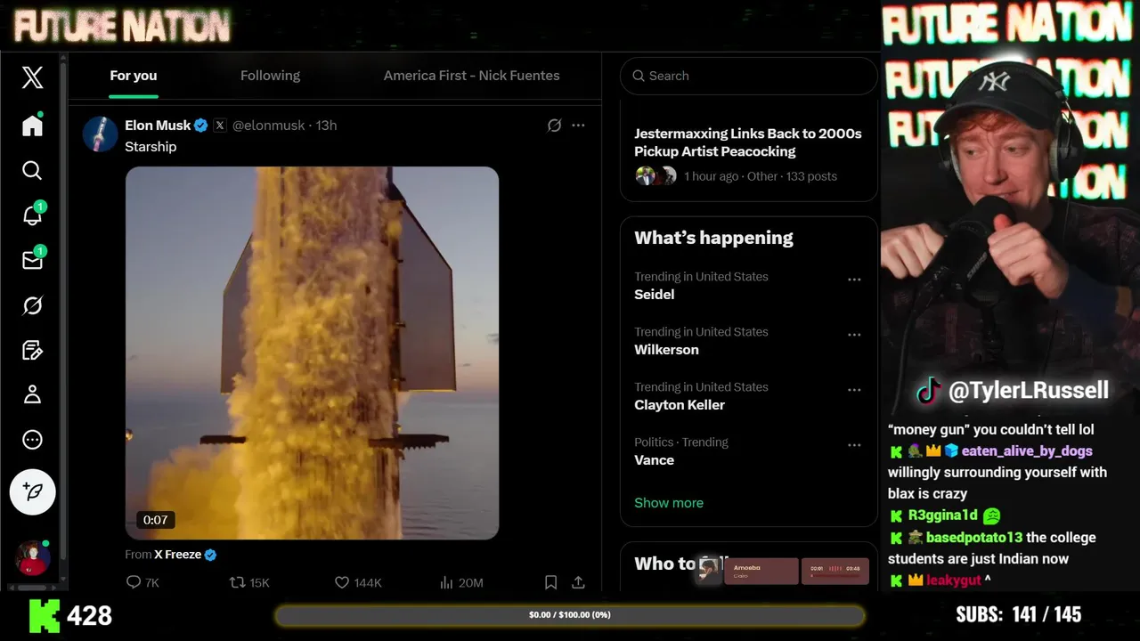The height and width of the screenshot is (641, 1140).
Task: Click the What's happening heading
Action: [x=713, y=238]
